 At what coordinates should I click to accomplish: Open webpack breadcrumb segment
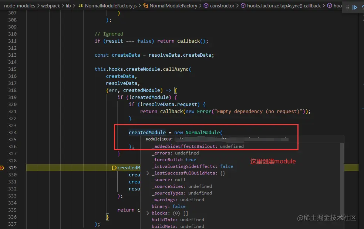coord(50,6)
